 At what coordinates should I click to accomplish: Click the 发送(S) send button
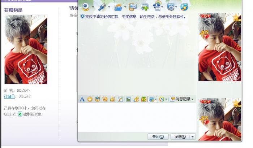point(180,137)
